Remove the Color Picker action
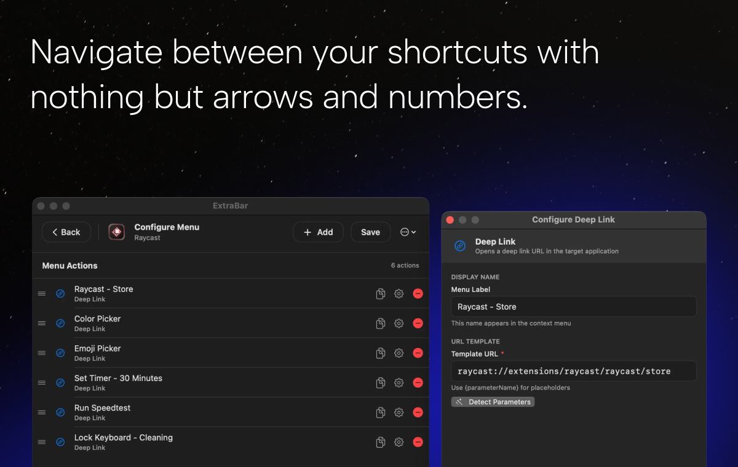The height and width of the screenshot is (467, 738). coord(418,323)
